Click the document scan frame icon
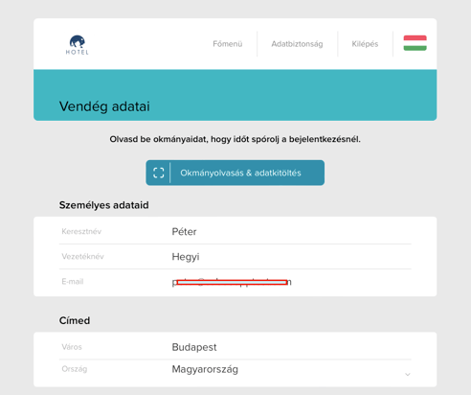The image size is (471, 395). (x=159, y=173)
